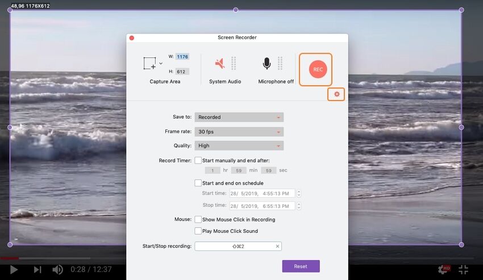The image size is (483, 280).
Task: Click the timer seconds field
Action: coord(269,170)
